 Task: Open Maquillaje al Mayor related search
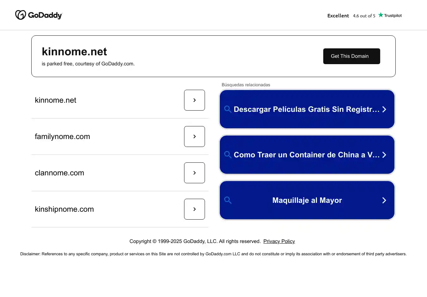click(307, 200)
